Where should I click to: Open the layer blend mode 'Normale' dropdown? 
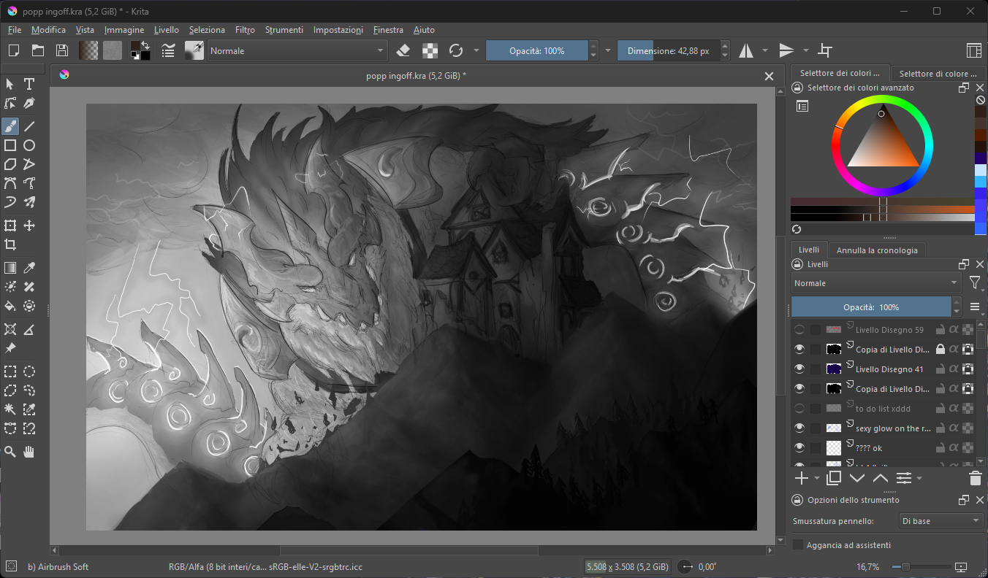tap(876, 283)
